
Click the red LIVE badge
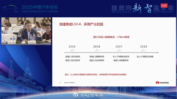164,6
